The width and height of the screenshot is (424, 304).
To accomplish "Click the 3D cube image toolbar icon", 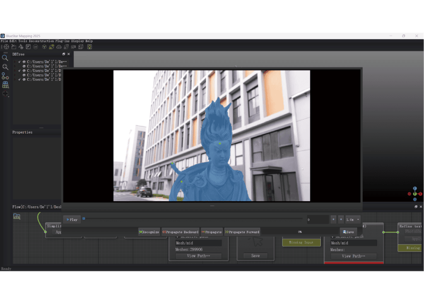I will [81, 47].
